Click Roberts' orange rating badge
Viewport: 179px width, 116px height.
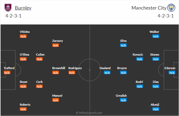point(23,109)
